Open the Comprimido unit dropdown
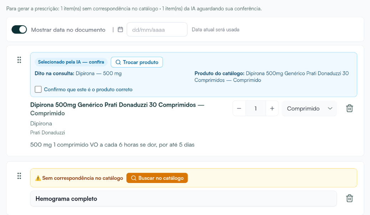370x215 pixels. point(309,108)
